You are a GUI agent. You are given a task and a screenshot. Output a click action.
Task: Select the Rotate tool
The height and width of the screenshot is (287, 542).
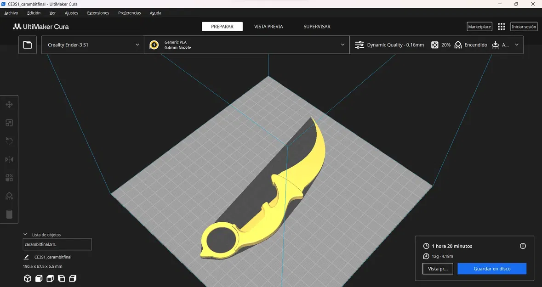tap(9, 141)
